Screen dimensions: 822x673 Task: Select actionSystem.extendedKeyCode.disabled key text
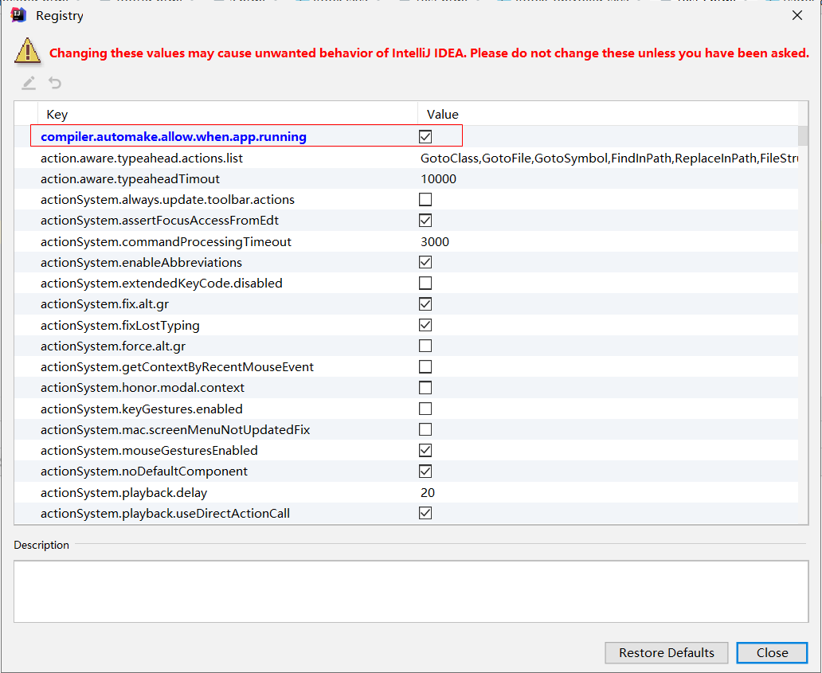tap(162, 283)
